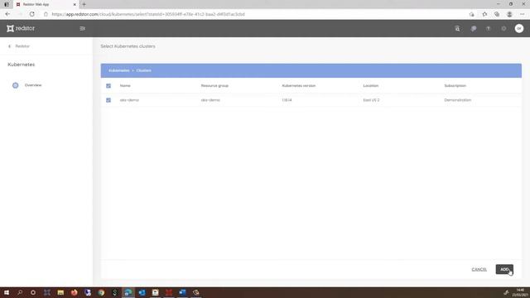The height and width of the screenshot is (298, 530).
Task: Open the browser collections icon
Action: coord(497,14)
